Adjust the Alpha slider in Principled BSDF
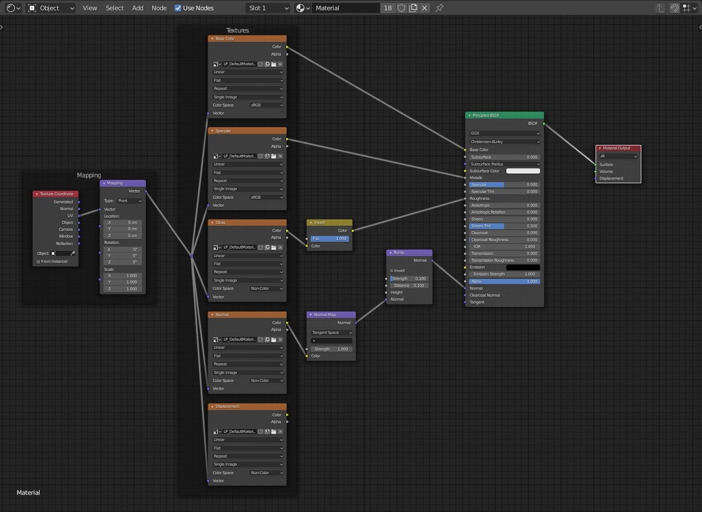 click(x=505, y=281)
